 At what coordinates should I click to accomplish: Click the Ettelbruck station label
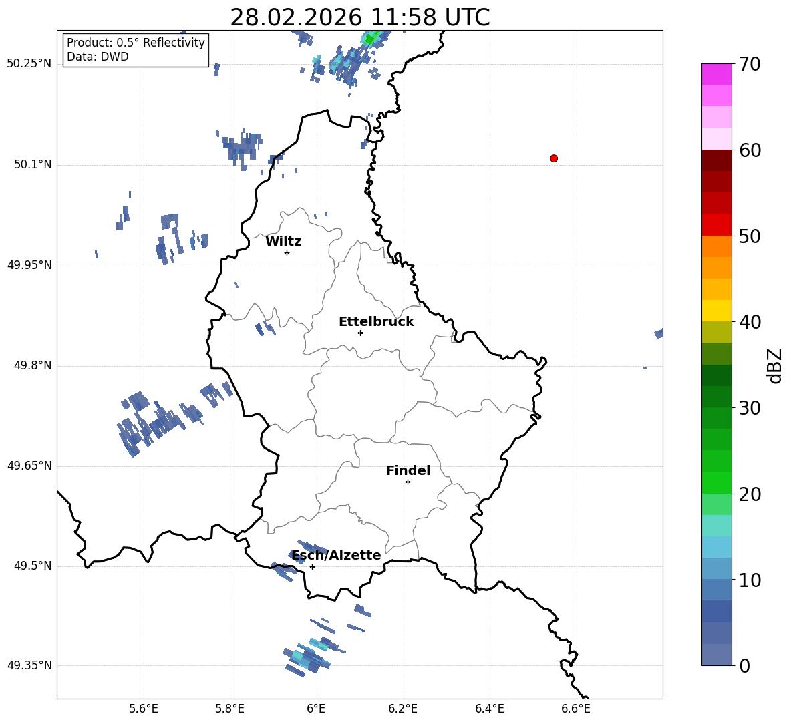pyautogui.click(x=376, y=322)
